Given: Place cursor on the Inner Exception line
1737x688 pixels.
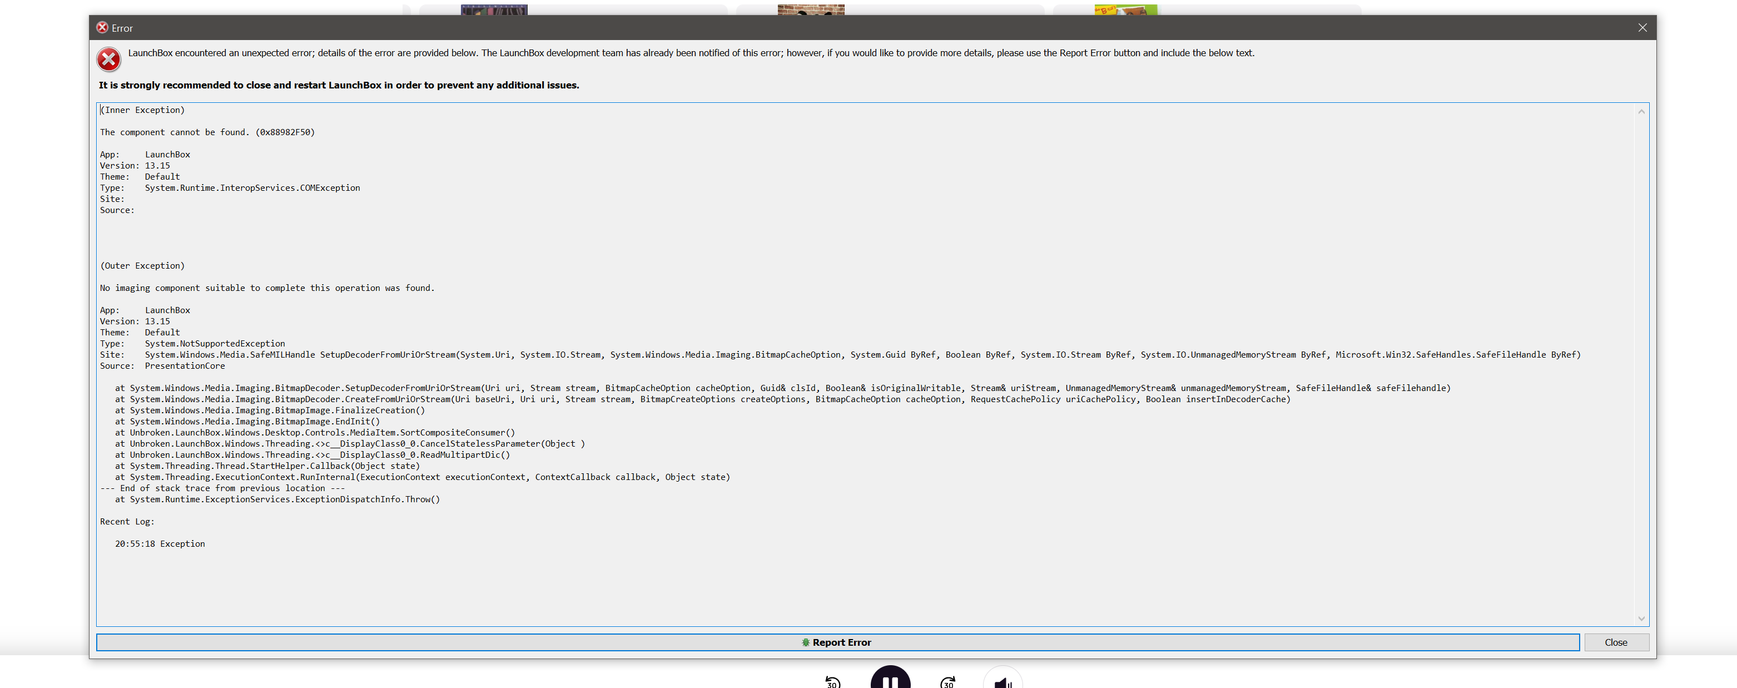Looking at the screenshot, I should click(142, 110).
